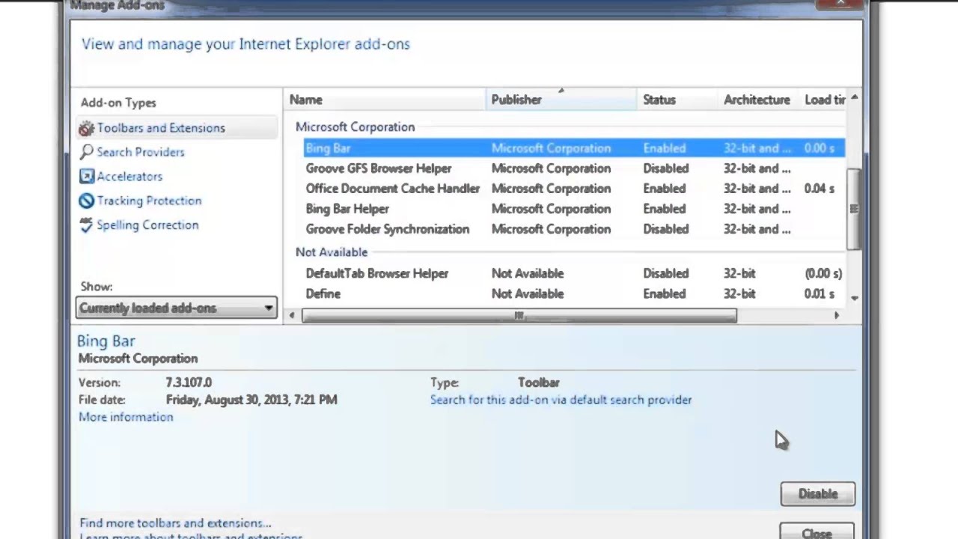Screen dimensions: 958x539
Task: Click the Close button
Action: [x=817, y=532]
